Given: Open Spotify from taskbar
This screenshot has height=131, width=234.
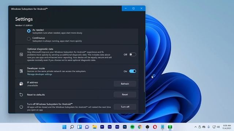Looking at the screenshot, I should (x=132, y=127).
